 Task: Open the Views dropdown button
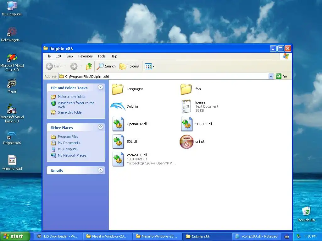[149, 66]
